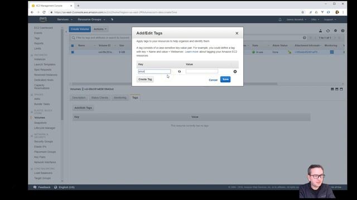Click the Value input field in the tags dialog
Image resolution: width=357 pixels, height=200 pixels.
click(x=202, y=72)
